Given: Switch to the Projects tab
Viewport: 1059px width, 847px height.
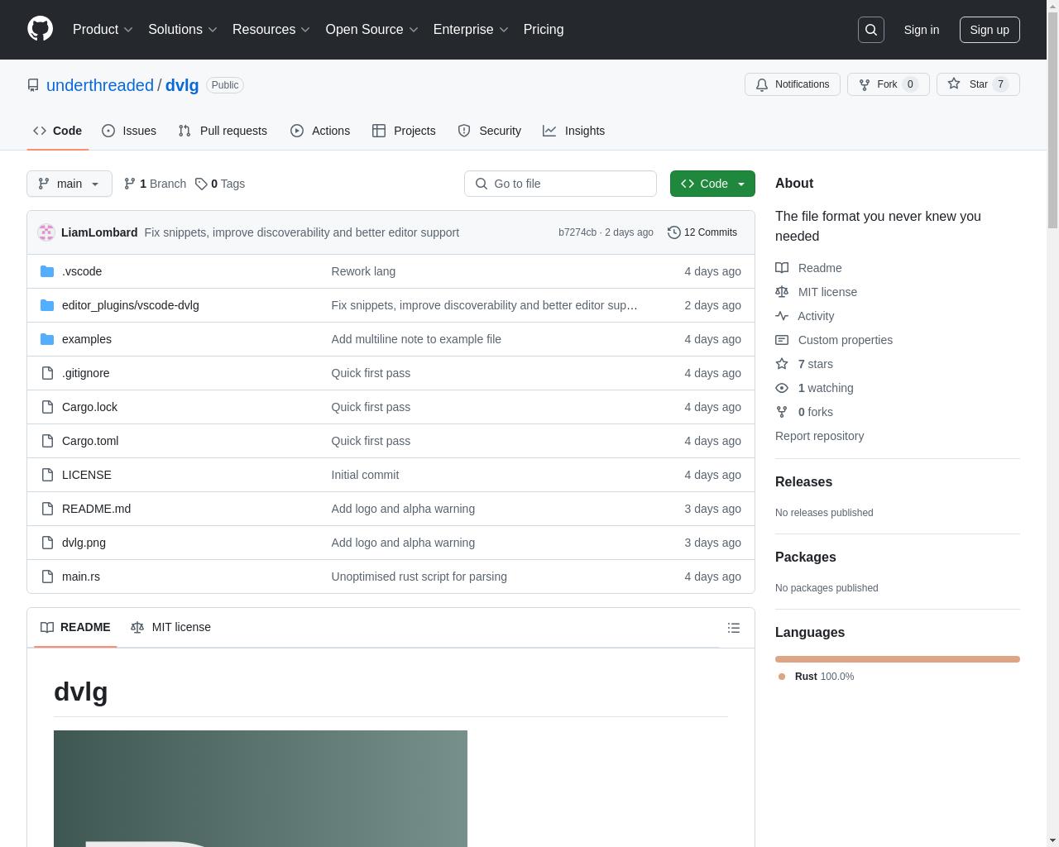Looking at the screenshot, I should point(404,131).
